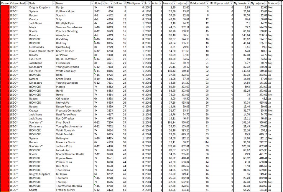The height and width of the screenshot is (192, 283).
Task: Select the Star Wars series cell in Jabba's Prize row
Action: (42, 146)
